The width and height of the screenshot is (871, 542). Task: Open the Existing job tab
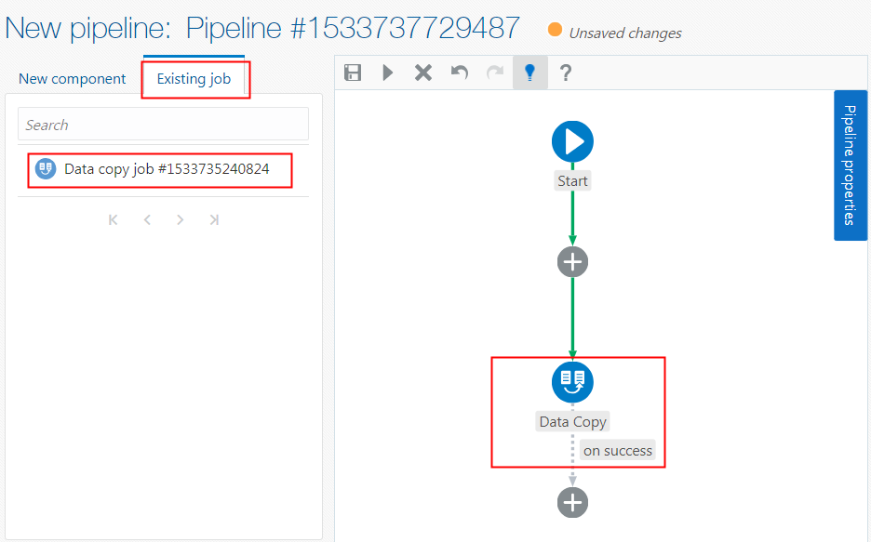(x=195, y=80)
